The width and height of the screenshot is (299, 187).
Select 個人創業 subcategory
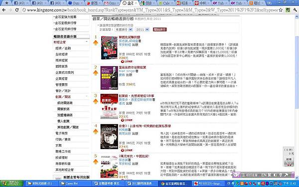pyautogui.click(x=63, y=121)
